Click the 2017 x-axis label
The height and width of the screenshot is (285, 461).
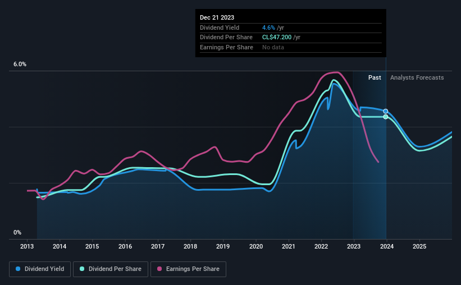[x=158, y=246]
